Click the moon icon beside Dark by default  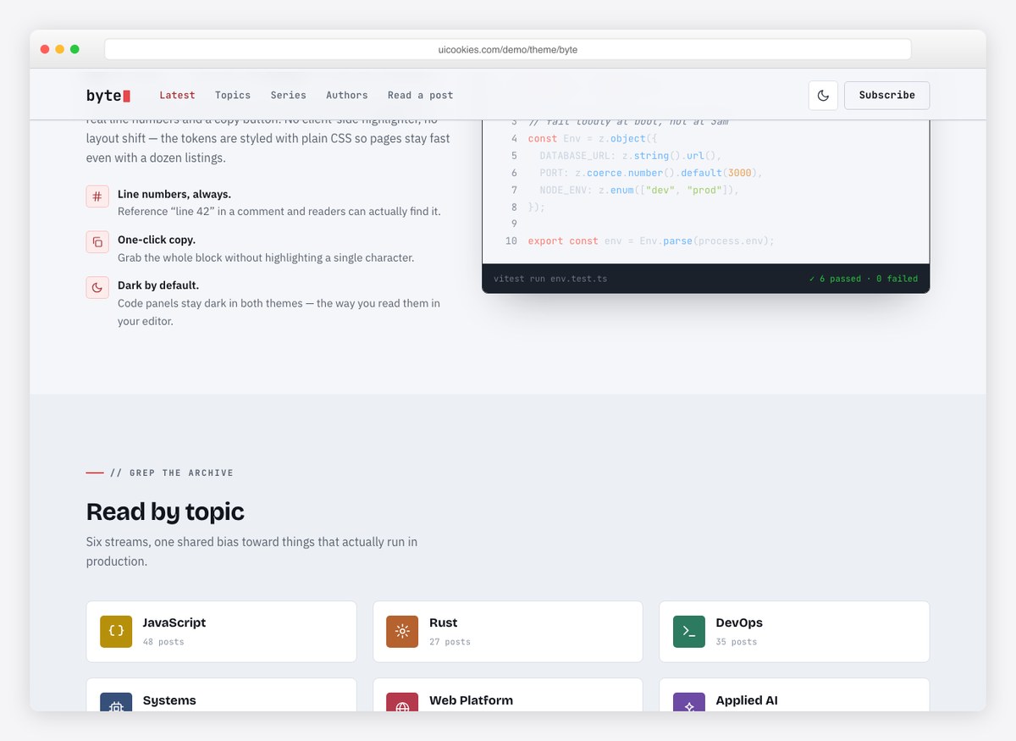coord(97,288)
